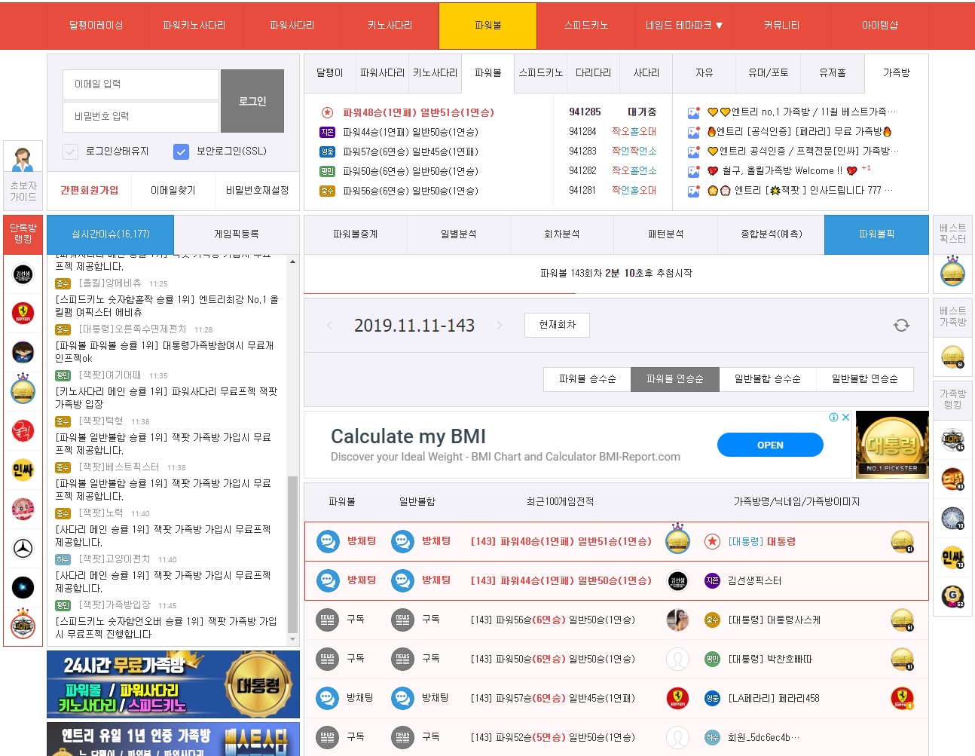Disable the 보안로그인(SSL) checkbox
The height and width of the screenshot is (756, 975).
click(181, 152)
